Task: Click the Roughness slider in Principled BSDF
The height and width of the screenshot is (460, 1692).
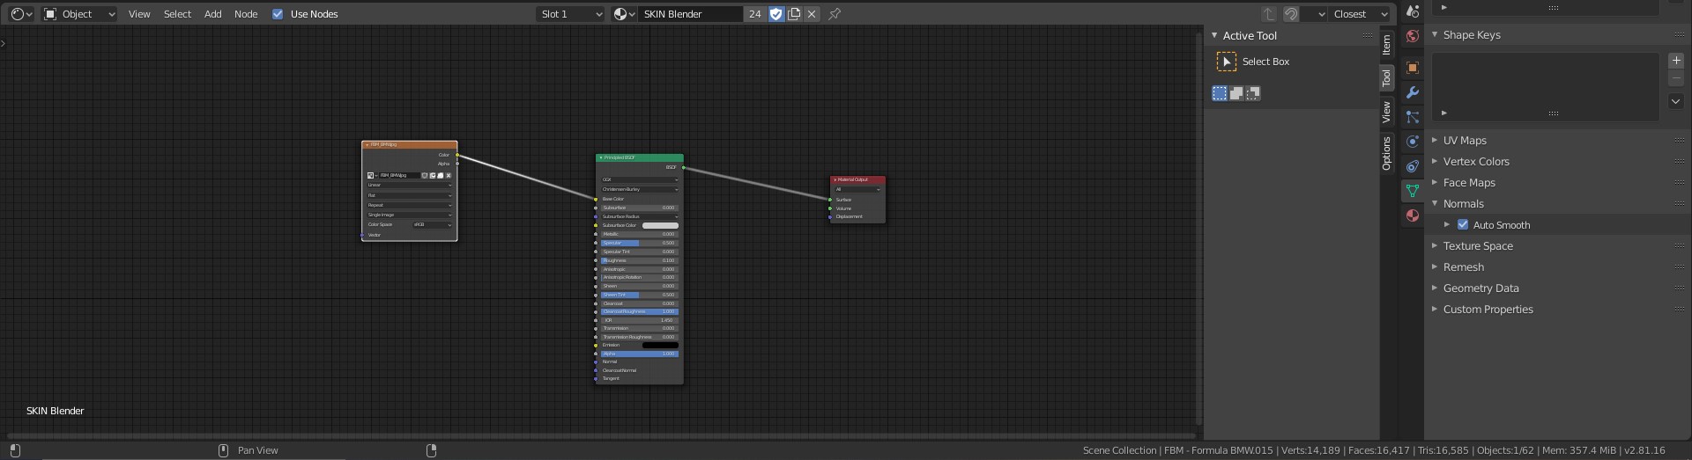Action: (640, 260)
